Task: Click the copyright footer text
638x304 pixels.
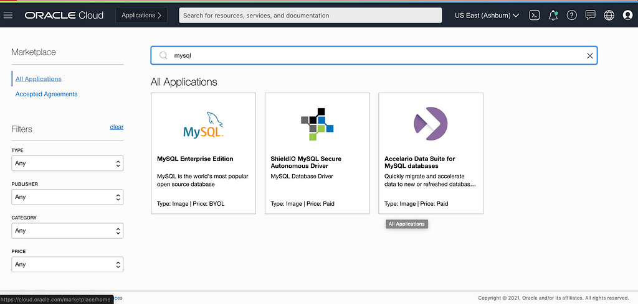Action: tap(554, 298)
